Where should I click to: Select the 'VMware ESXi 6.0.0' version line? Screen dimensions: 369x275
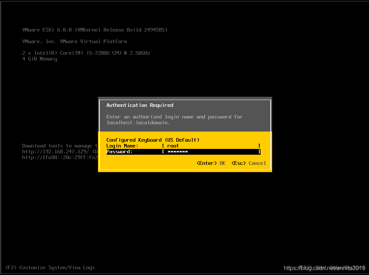pos(95,30)
